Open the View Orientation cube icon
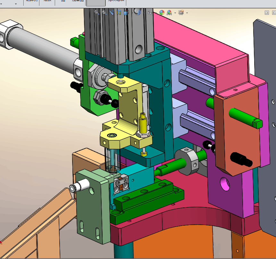Viewport: 276px width, 259px height. coord(126,13)
